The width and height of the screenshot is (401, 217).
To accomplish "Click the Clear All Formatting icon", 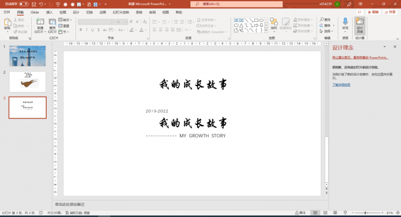I will pyautogui.click(x=145, y=22).
